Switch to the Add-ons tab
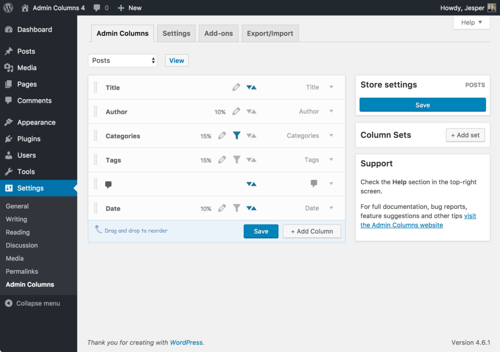Viewport: 500px width, 352px height. click(218, 33)
